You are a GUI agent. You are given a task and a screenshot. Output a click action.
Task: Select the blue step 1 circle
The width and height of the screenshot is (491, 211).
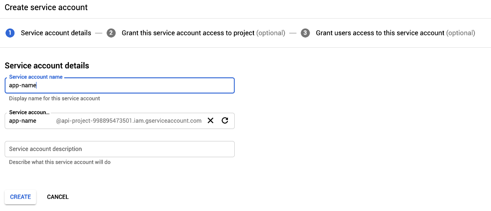(10, 33)
